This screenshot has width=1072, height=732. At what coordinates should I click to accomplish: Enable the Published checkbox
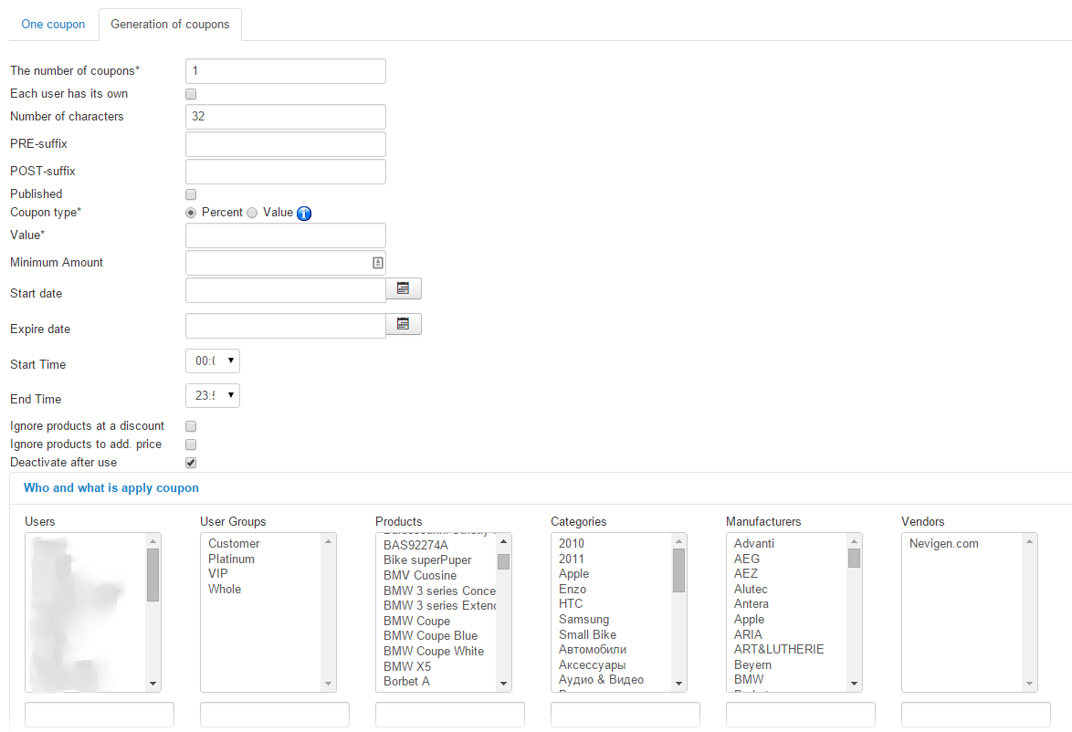tap(191, 194)
